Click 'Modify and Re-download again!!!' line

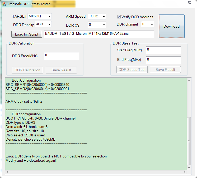[31, 160]
